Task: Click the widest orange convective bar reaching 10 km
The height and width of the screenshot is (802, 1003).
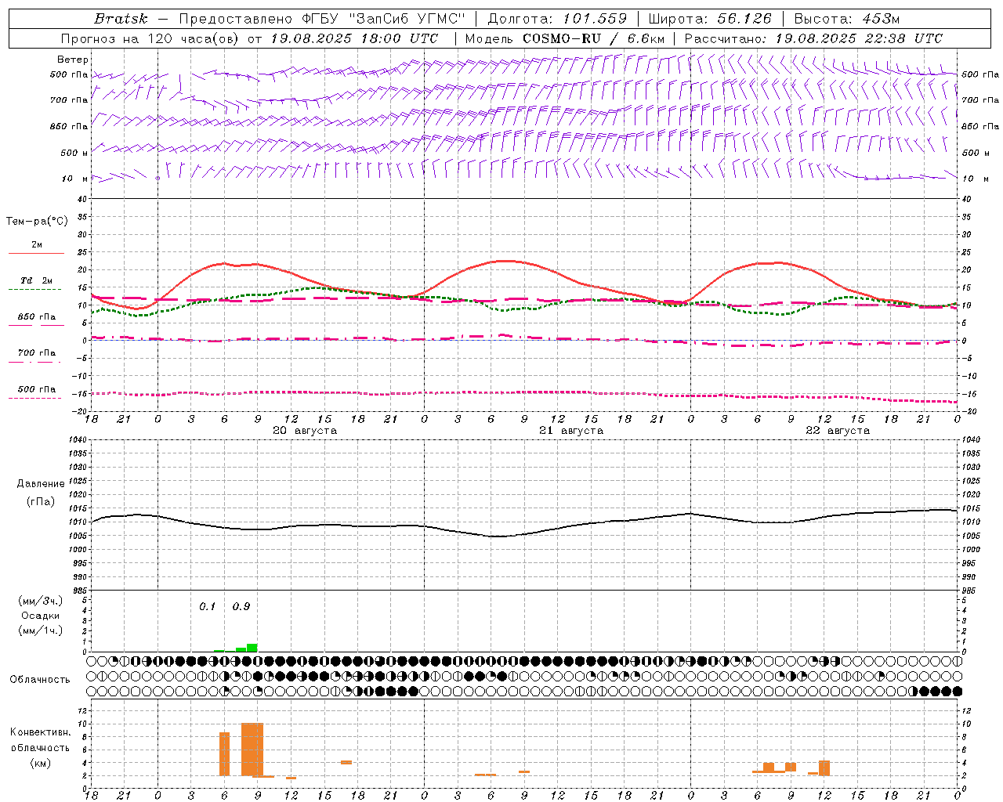Action: [252, 750]
